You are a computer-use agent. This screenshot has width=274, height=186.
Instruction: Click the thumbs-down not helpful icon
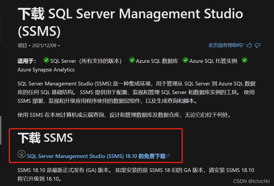[257, 45]
